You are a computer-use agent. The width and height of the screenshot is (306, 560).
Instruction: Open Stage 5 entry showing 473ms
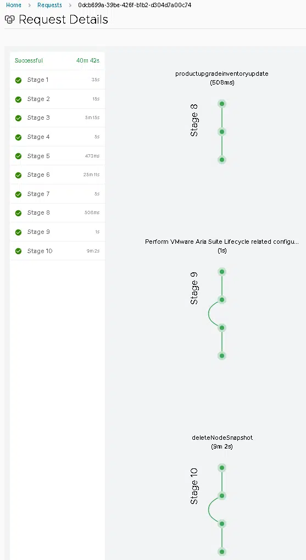click(58, 156)
